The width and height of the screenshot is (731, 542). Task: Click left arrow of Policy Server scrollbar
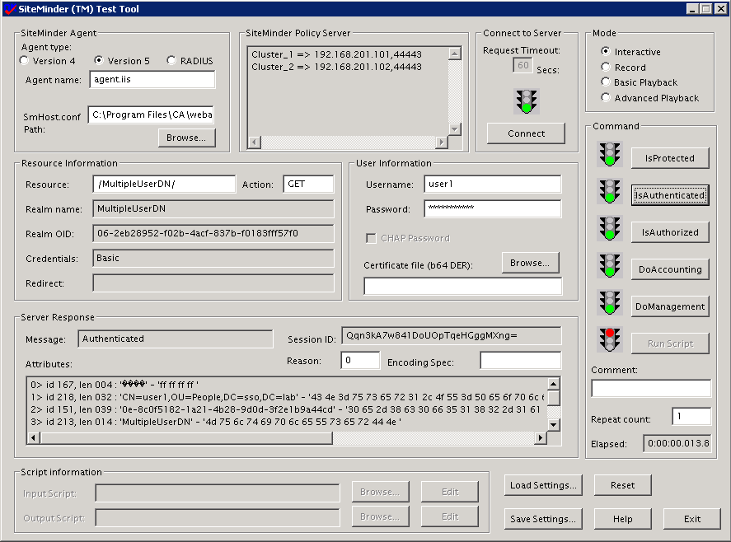click(255, 142)
